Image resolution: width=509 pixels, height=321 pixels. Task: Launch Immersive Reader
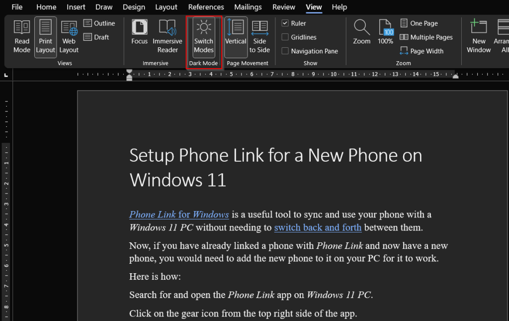tap(168, 37)
